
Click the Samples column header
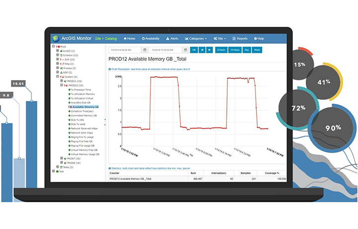[246, 173]
